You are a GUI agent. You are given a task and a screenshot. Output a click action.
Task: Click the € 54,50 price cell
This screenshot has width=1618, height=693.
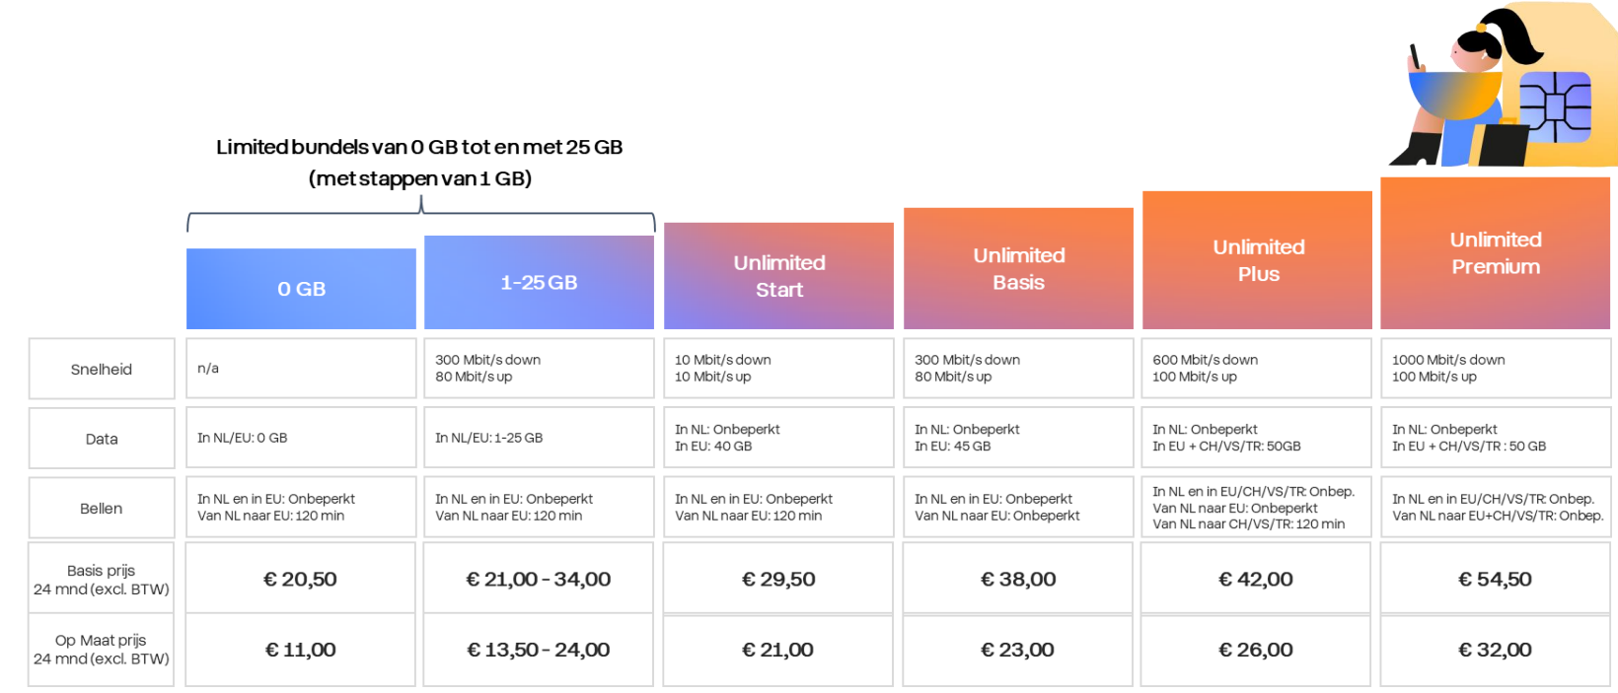tap(1495, 580)
